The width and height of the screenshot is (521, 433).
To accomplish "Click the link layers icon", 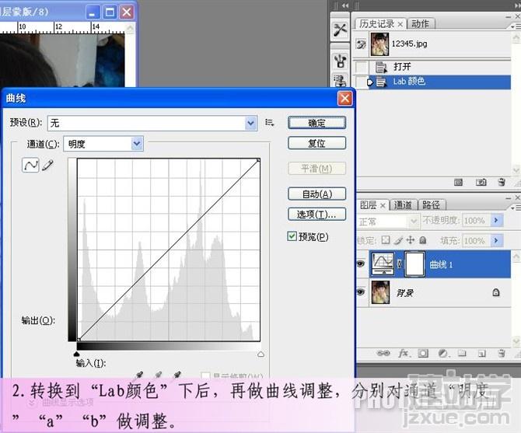I will 383,353.
